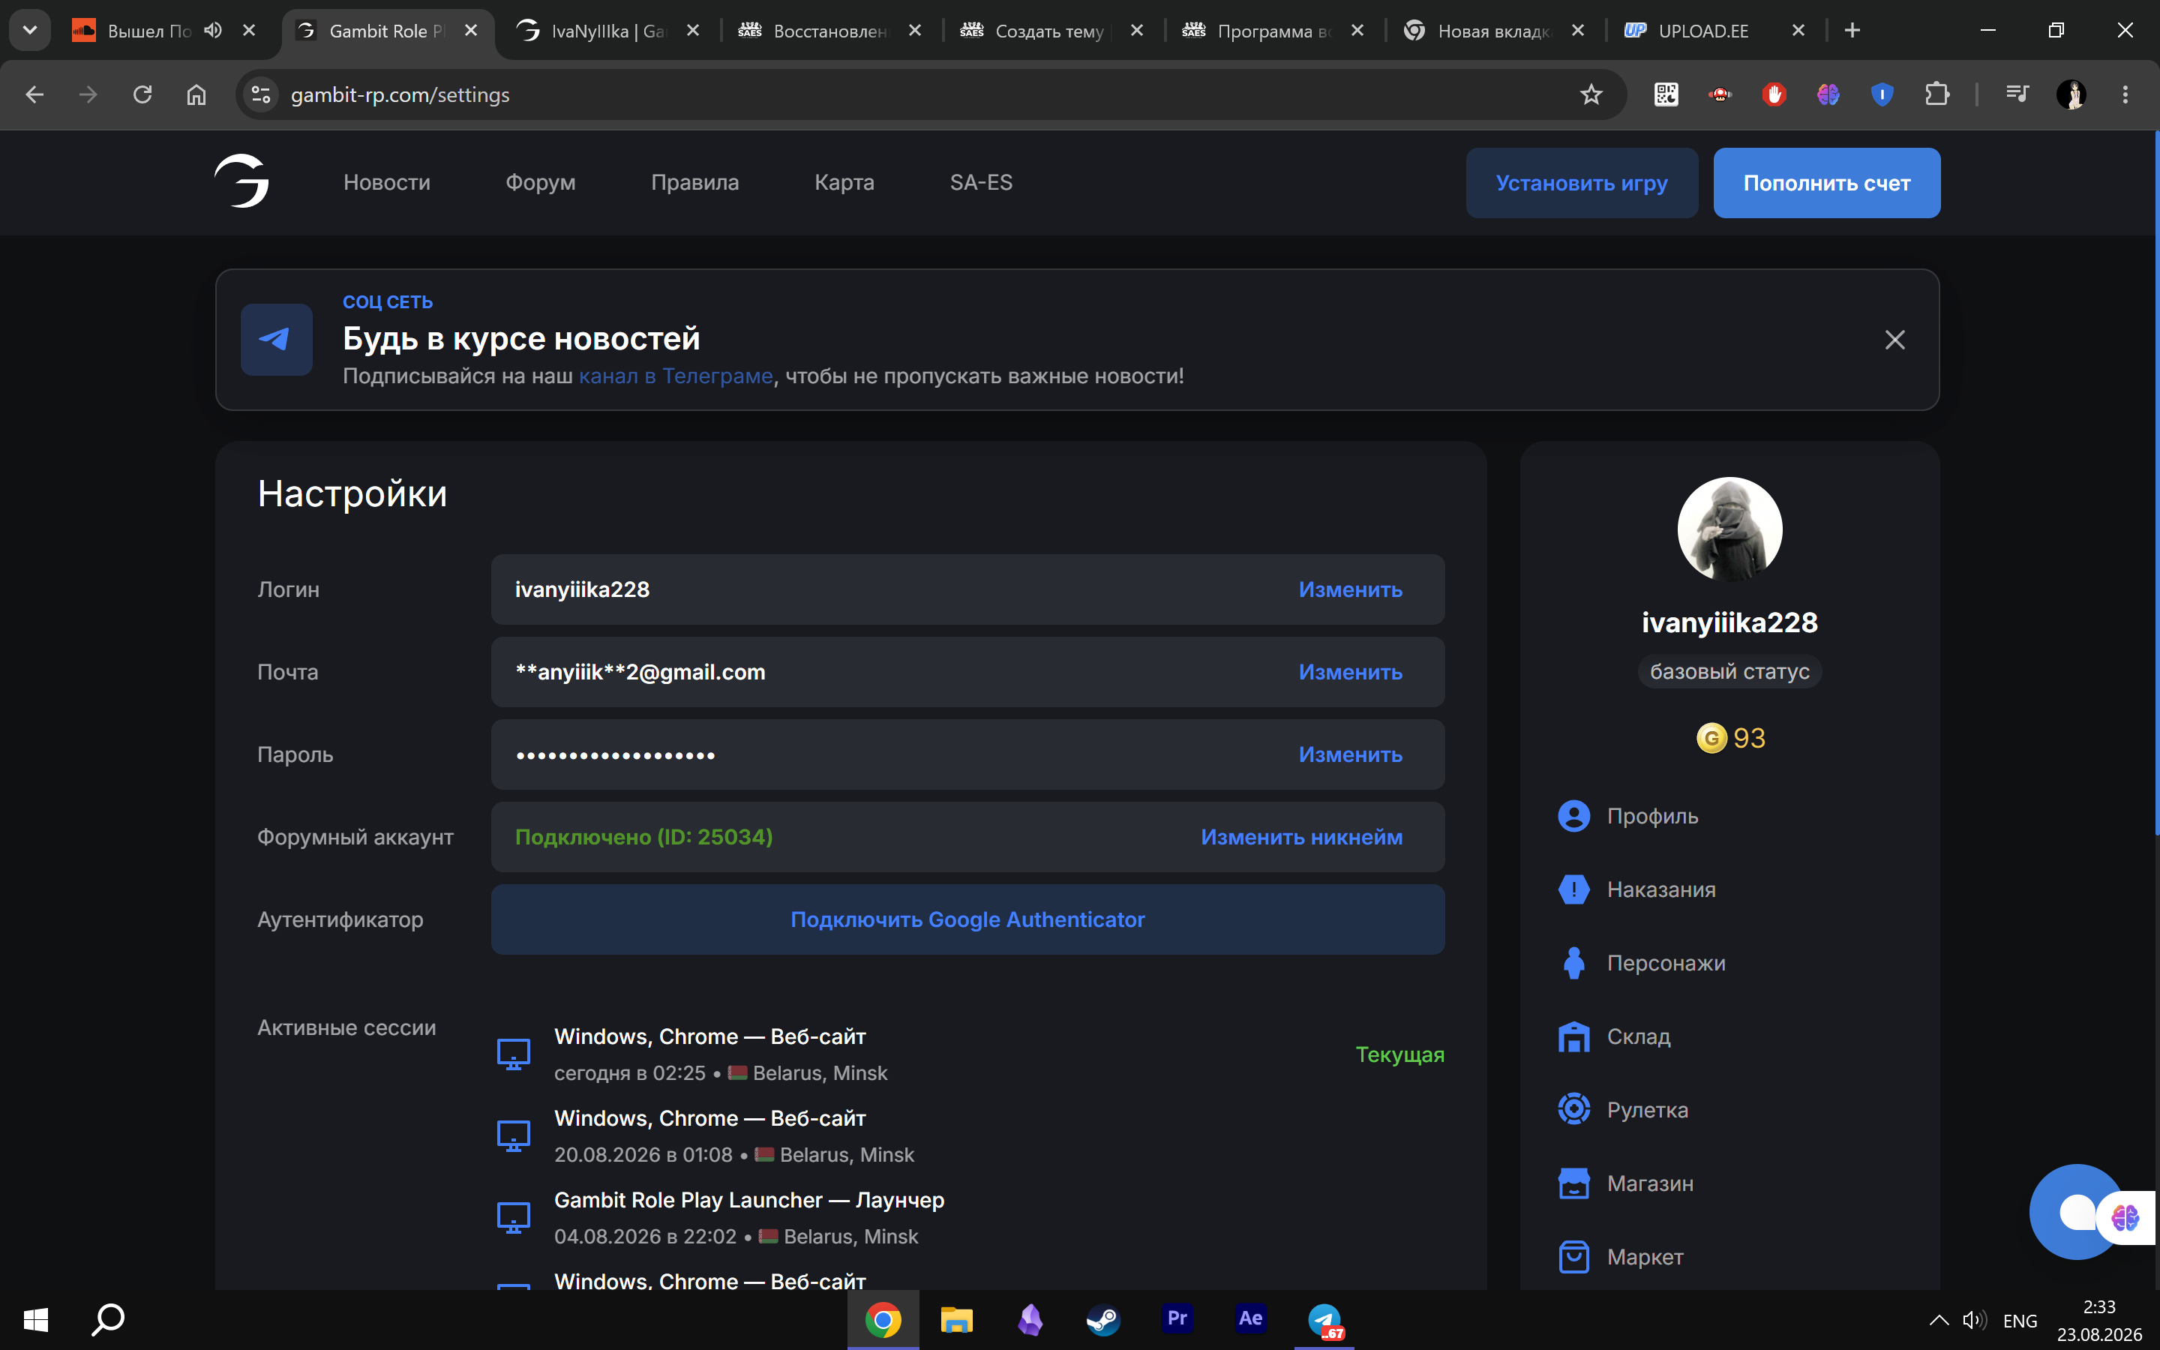Open the Windows Start menu
This screenshot has width=2160, height=1350.
(36, 1320)
